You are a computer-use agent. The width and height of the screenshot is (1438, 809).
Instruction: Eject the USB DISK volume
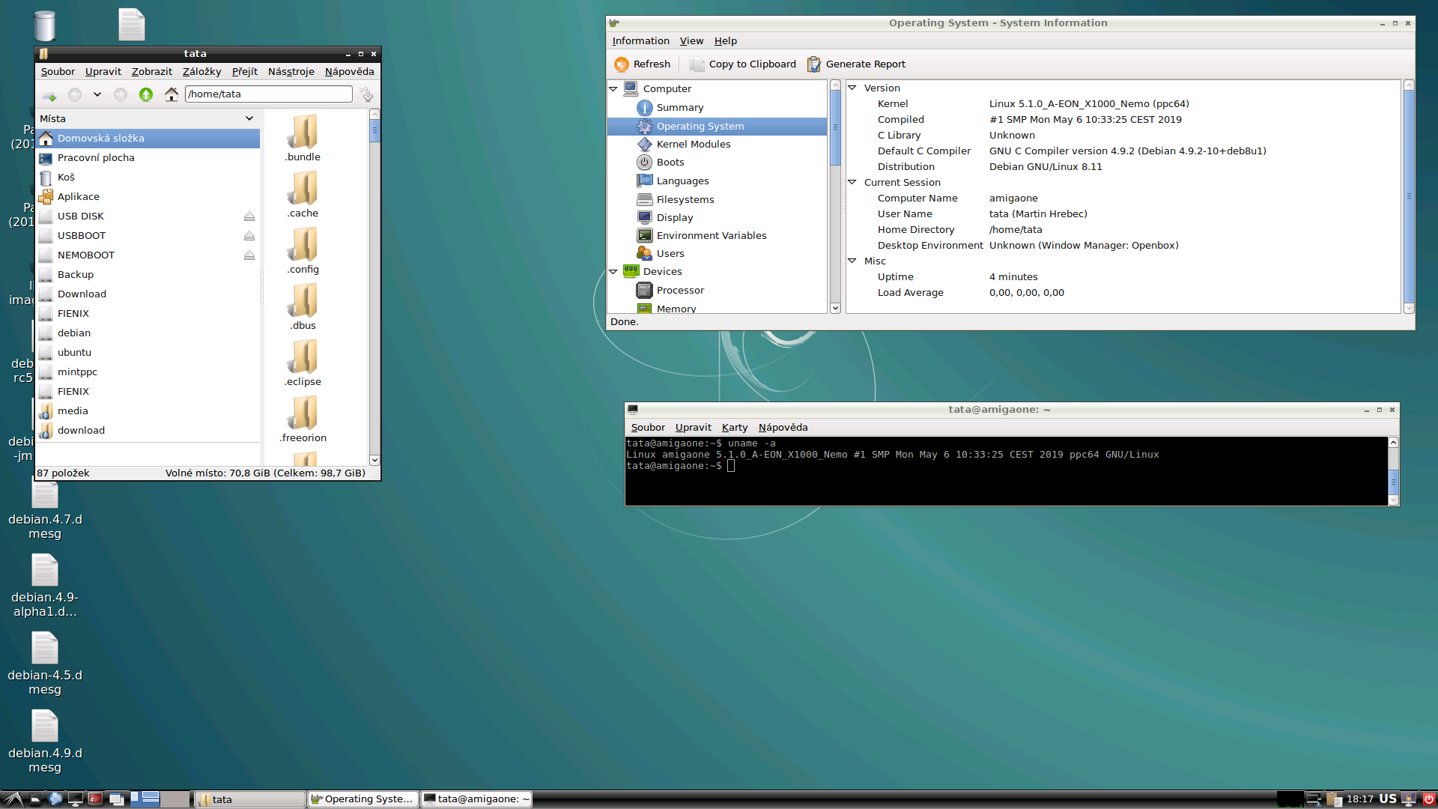point(249,216)
